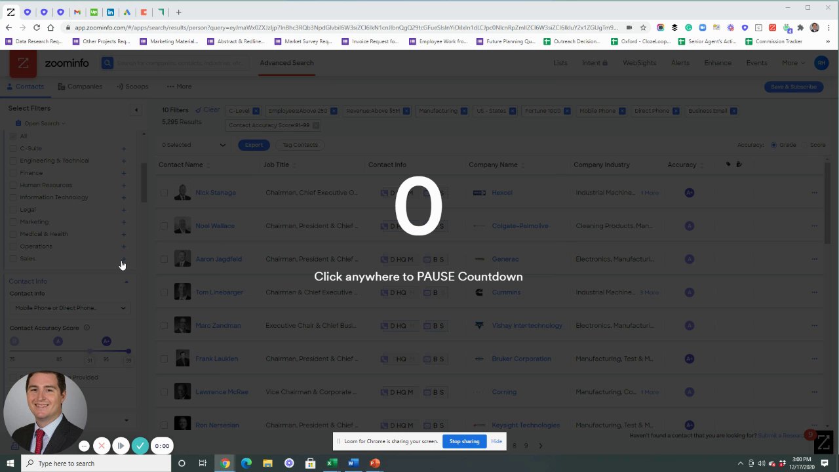Open Word from the taskbar

click(353, 463)
